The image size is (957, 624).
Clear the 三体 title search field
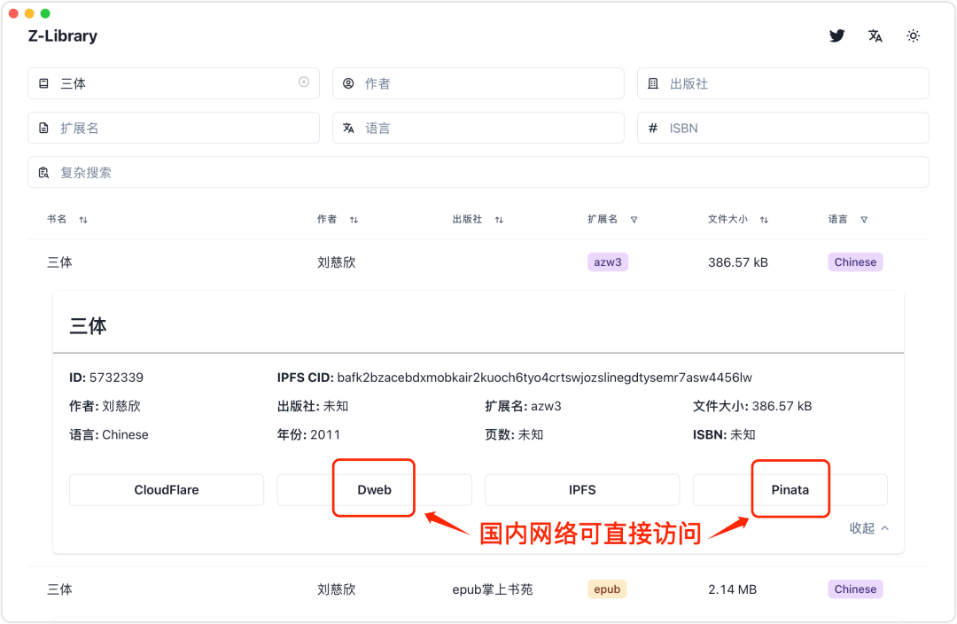tap(304, 82)
